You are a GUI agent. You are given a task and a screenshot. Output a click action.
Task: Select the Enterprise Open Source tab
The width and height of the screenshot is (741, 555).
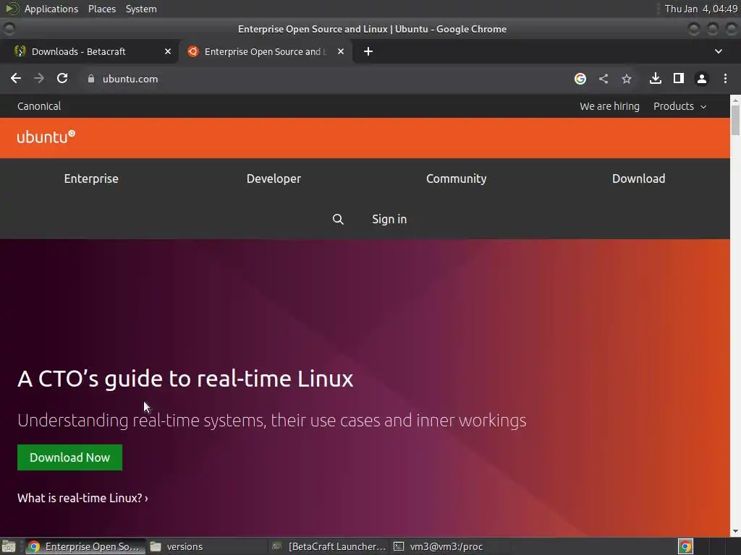[265, 51]
